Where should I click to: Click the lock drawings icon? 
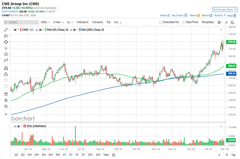(x=6, y=74)
